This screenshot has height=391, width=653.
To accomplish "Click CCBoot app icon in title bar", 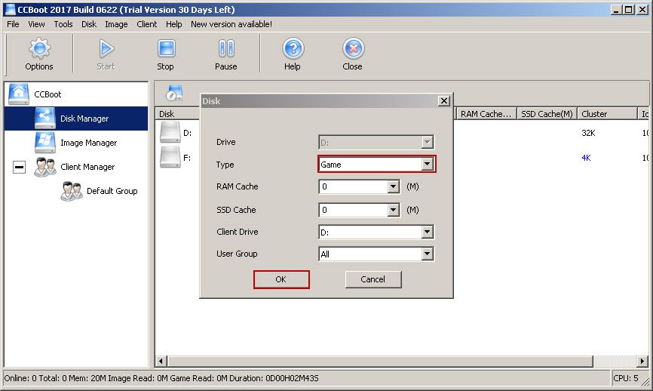I will tap(10, 9).
